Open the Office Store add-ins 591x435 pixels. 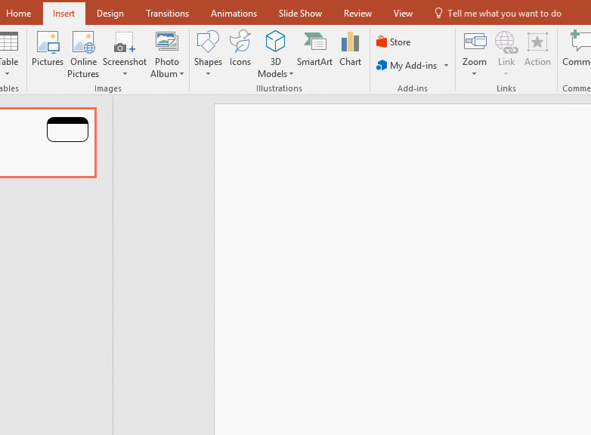(393, 42)
